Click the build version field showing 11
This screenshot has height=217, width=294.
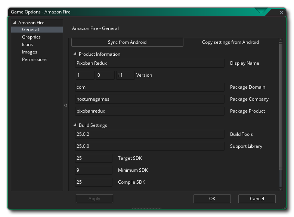pos(126,75)
